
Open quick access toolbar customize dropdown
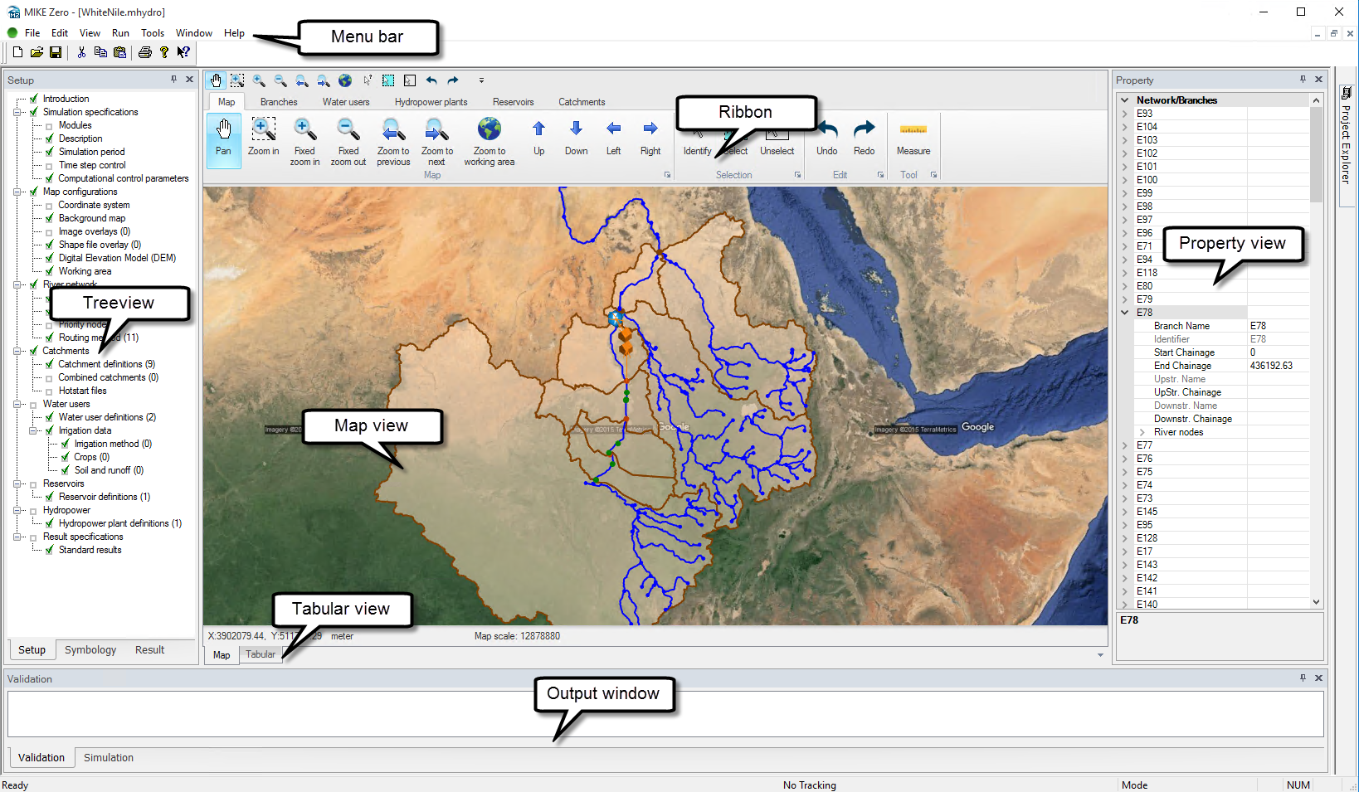click(x=481, y=80)
